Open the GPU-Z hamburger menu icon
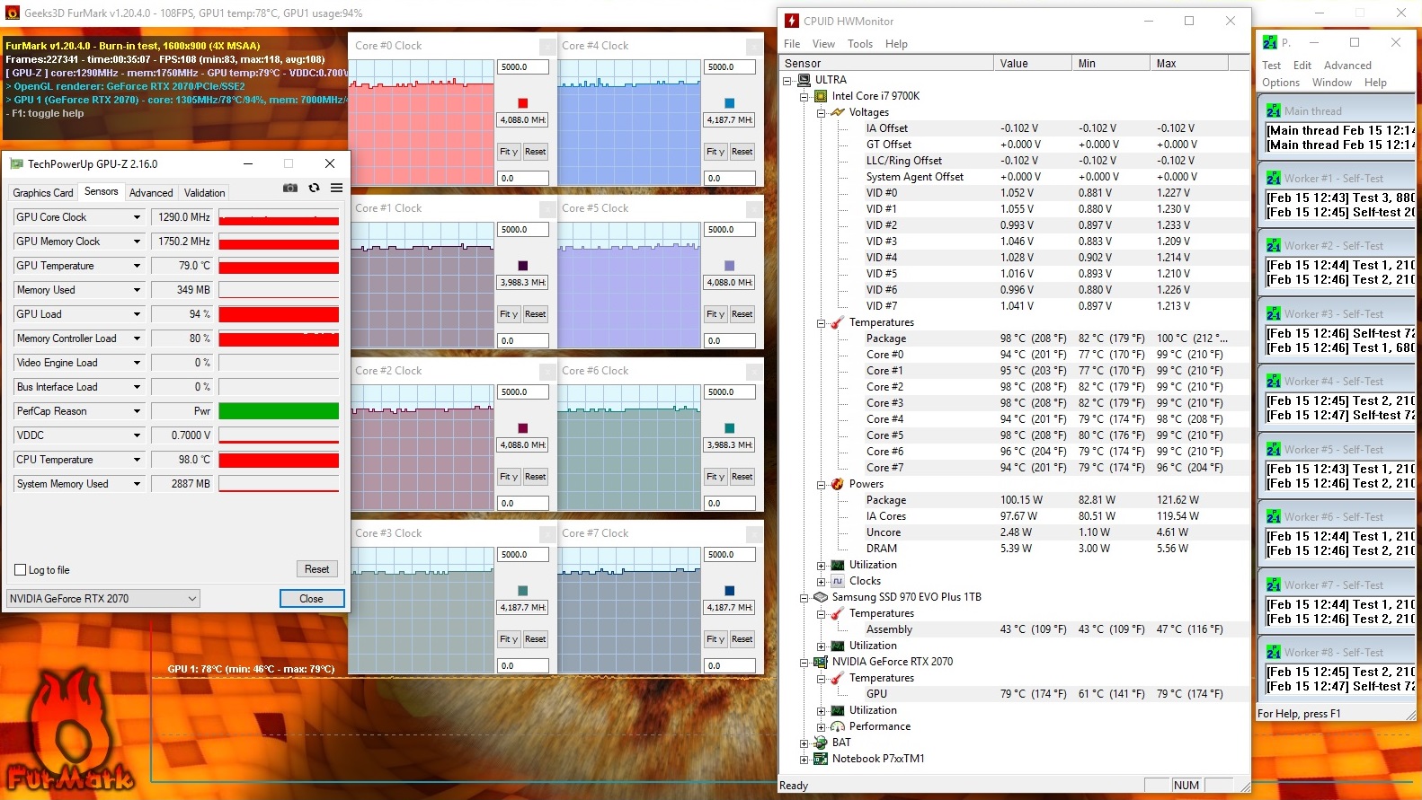The width and height of the screenshot is (1422, 800). pos(336,188)
